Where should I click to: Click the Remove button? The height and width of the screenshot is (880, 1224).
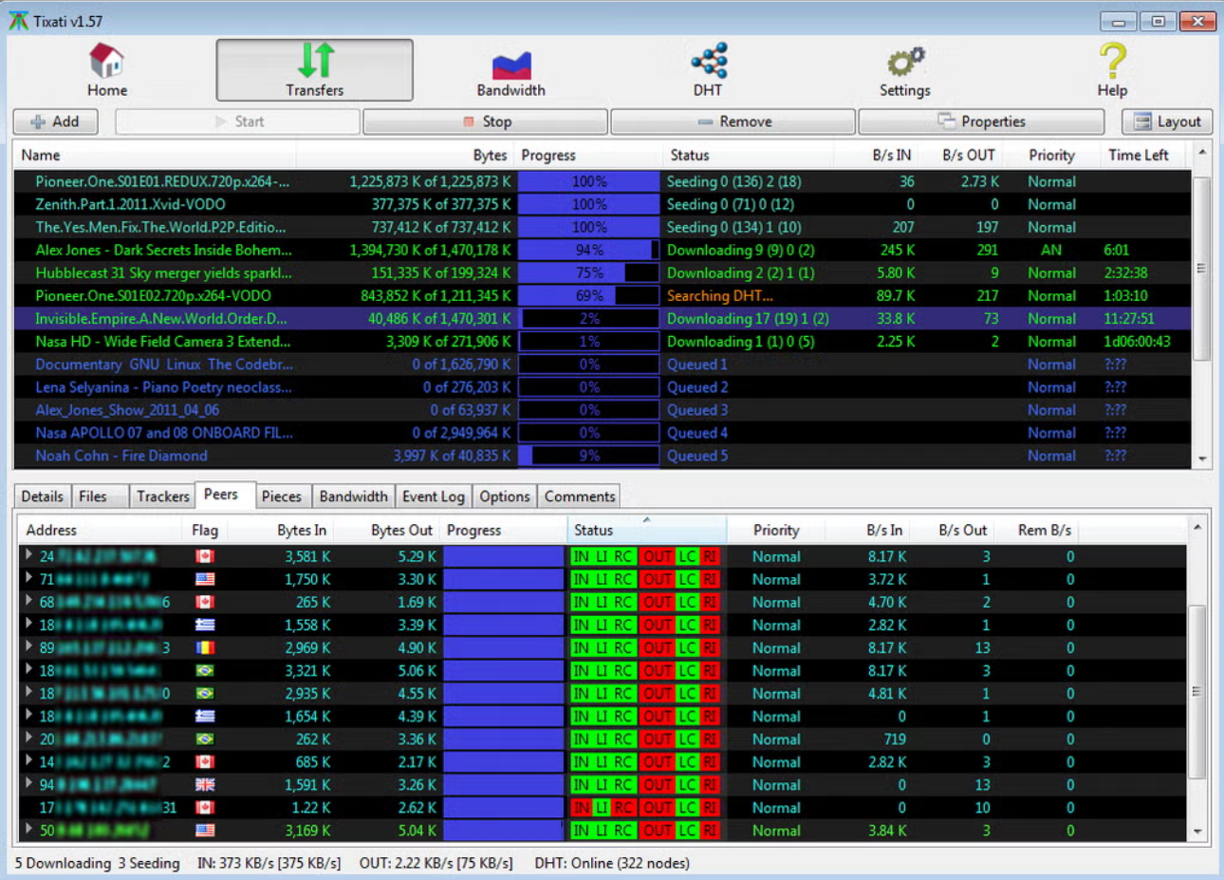point(733,122)
